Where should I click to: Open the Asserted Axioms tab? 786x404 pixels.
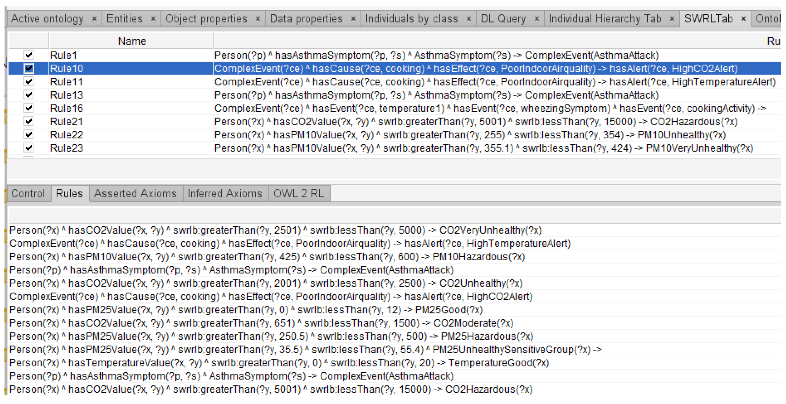coord(135,194)
